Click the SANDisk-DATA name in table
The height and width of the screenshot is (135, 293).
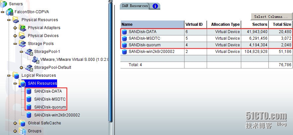point(143,32)
